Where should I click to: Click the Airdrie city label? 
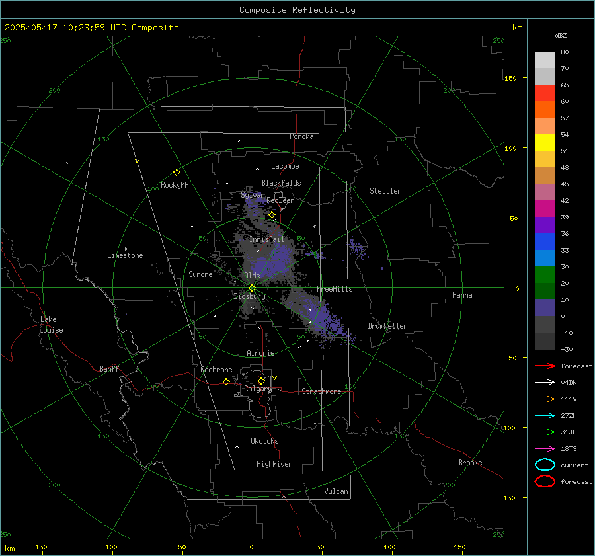(x=260, y=353)
